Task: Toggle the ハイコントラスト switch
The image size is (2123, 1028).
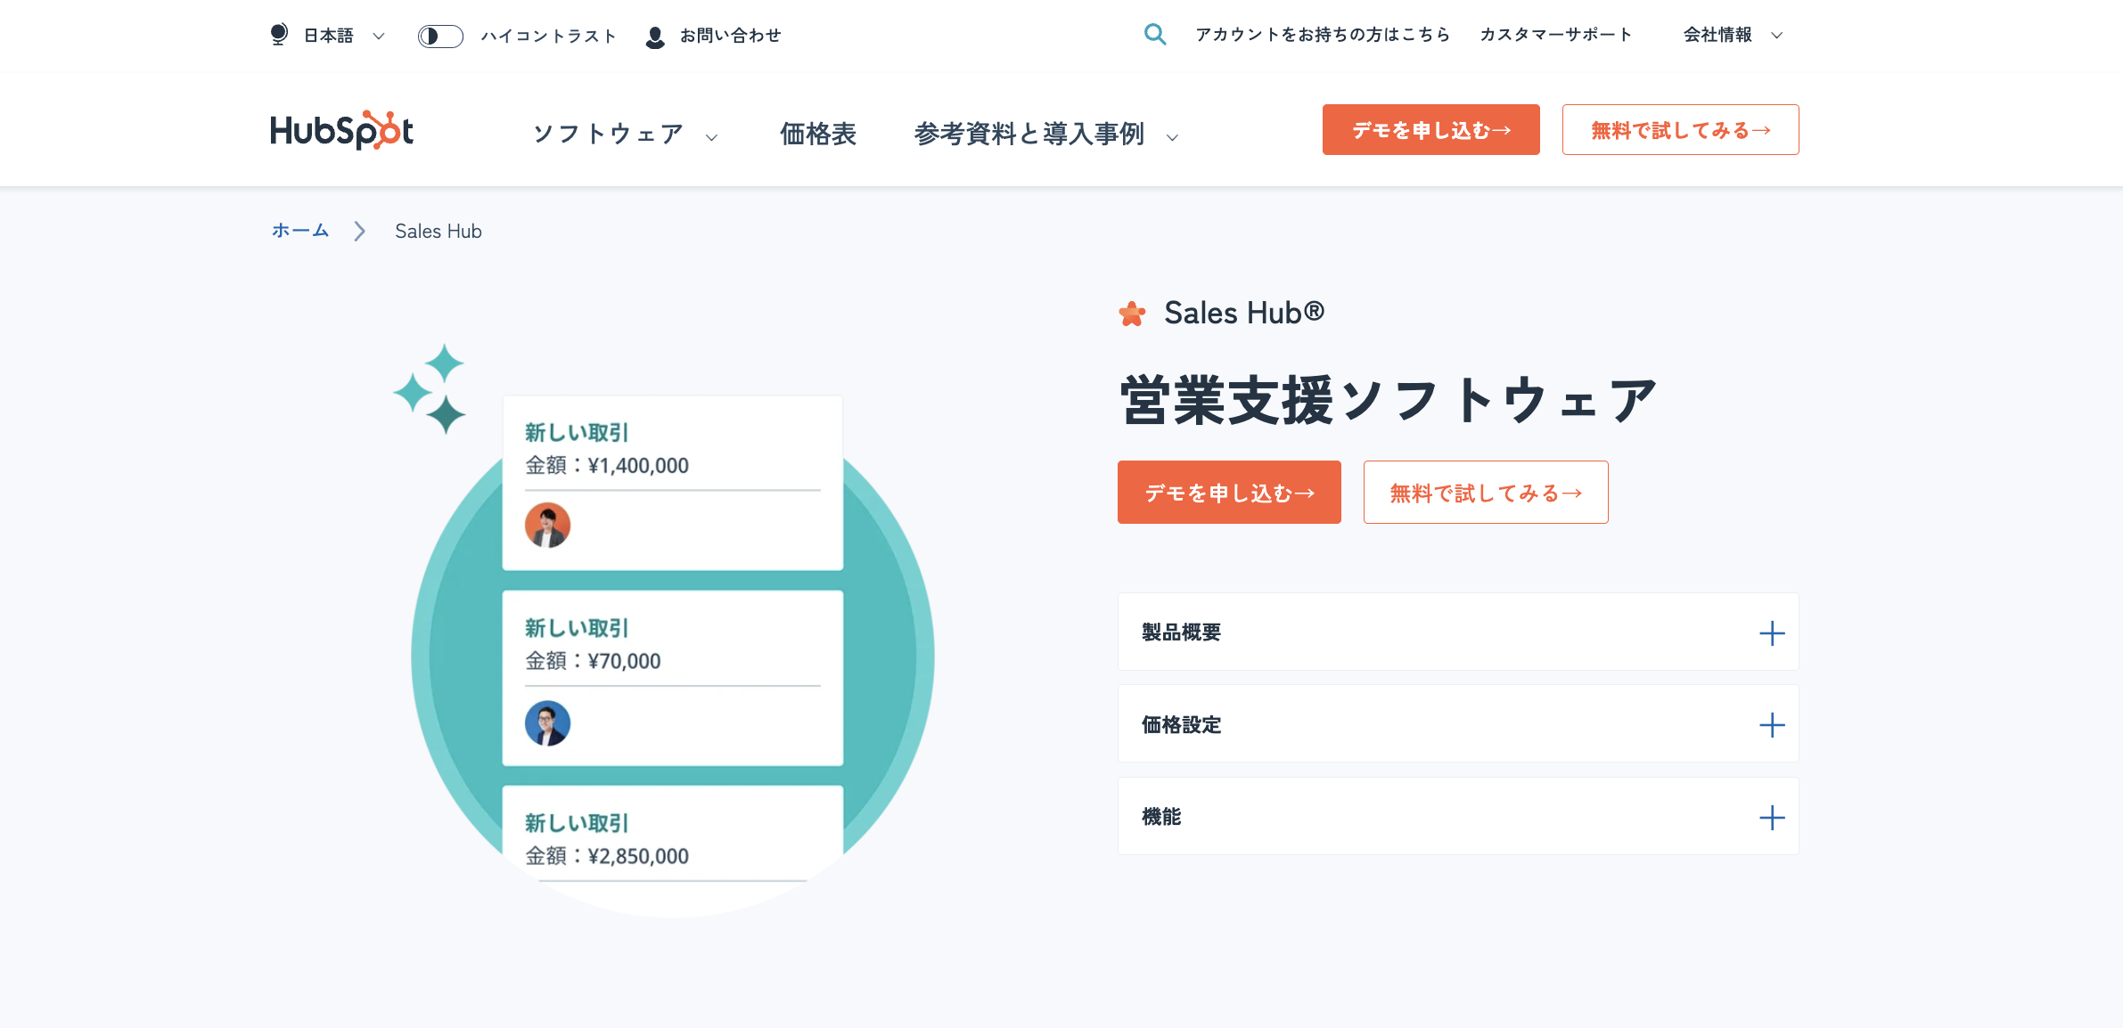Action: point(440,36)
